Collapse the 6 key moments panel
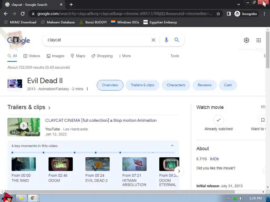270x202 pixels. 172,146
